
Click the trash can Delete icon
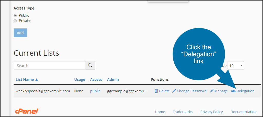pyautogui.click(x=156, y=91)
